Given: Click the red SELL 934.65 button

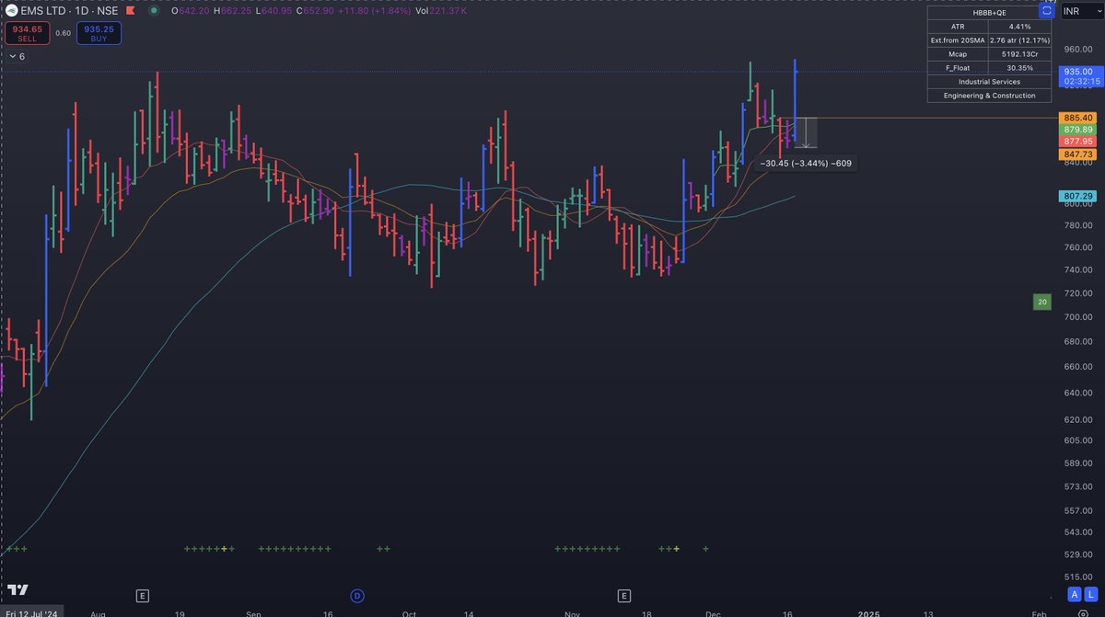Looking at the screenshot, I should coord(27,33).
